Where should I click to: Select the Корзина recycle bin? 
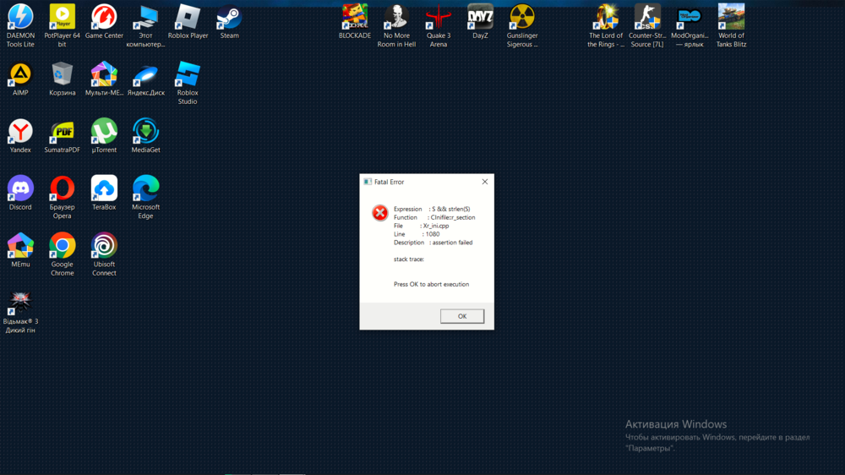click(x=62, y=79)
